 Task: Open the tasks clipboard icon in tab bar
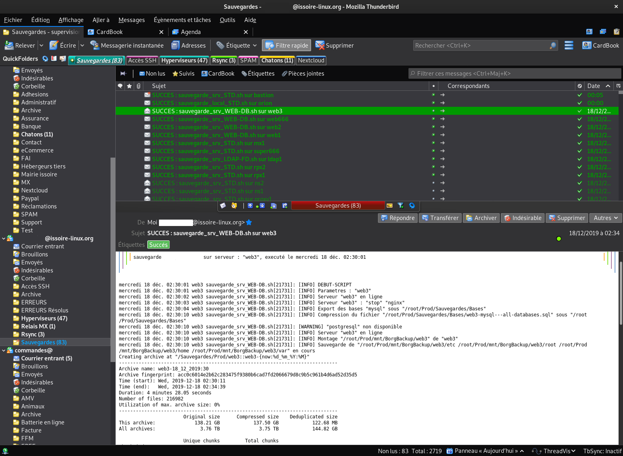(617, 32)
